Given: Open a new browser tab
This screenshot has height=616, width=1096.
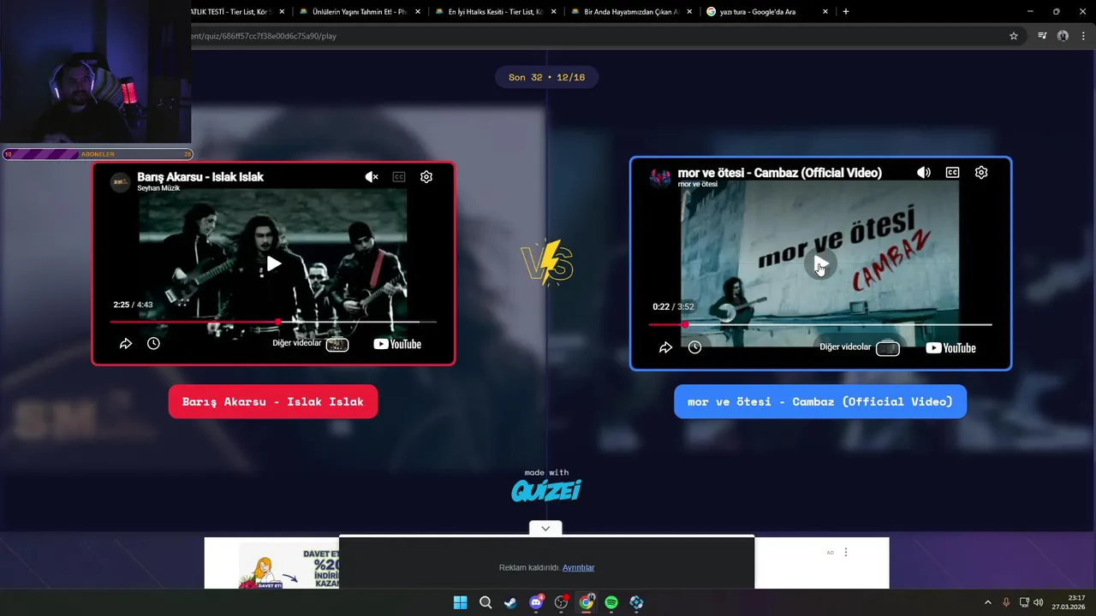Looking at the screenshot, I should coord(846,12).
